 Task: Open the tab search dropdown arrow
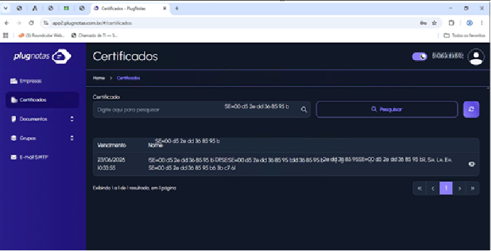point(5,8)
